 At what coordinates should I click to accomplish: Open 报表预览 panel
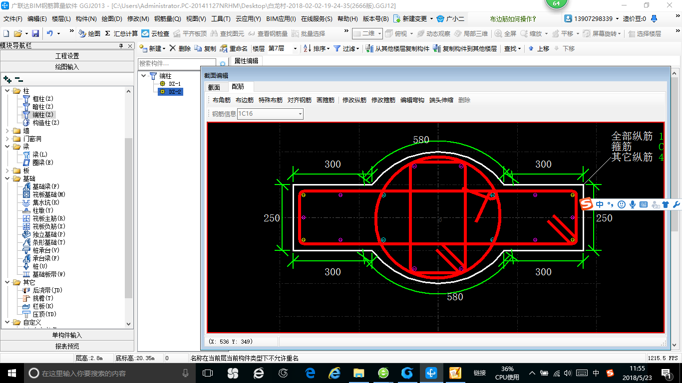tap(67, 346)
